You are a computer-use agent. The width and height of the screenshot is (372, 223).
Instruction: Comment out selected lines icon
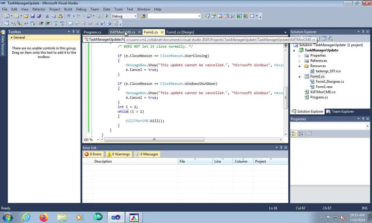point(56,23)
